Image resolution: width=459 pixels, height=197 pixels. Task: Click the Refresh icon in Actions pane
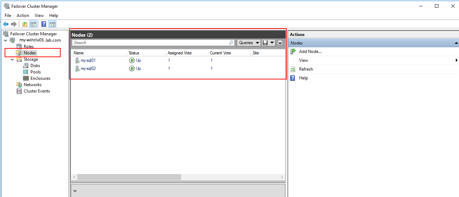293,69
